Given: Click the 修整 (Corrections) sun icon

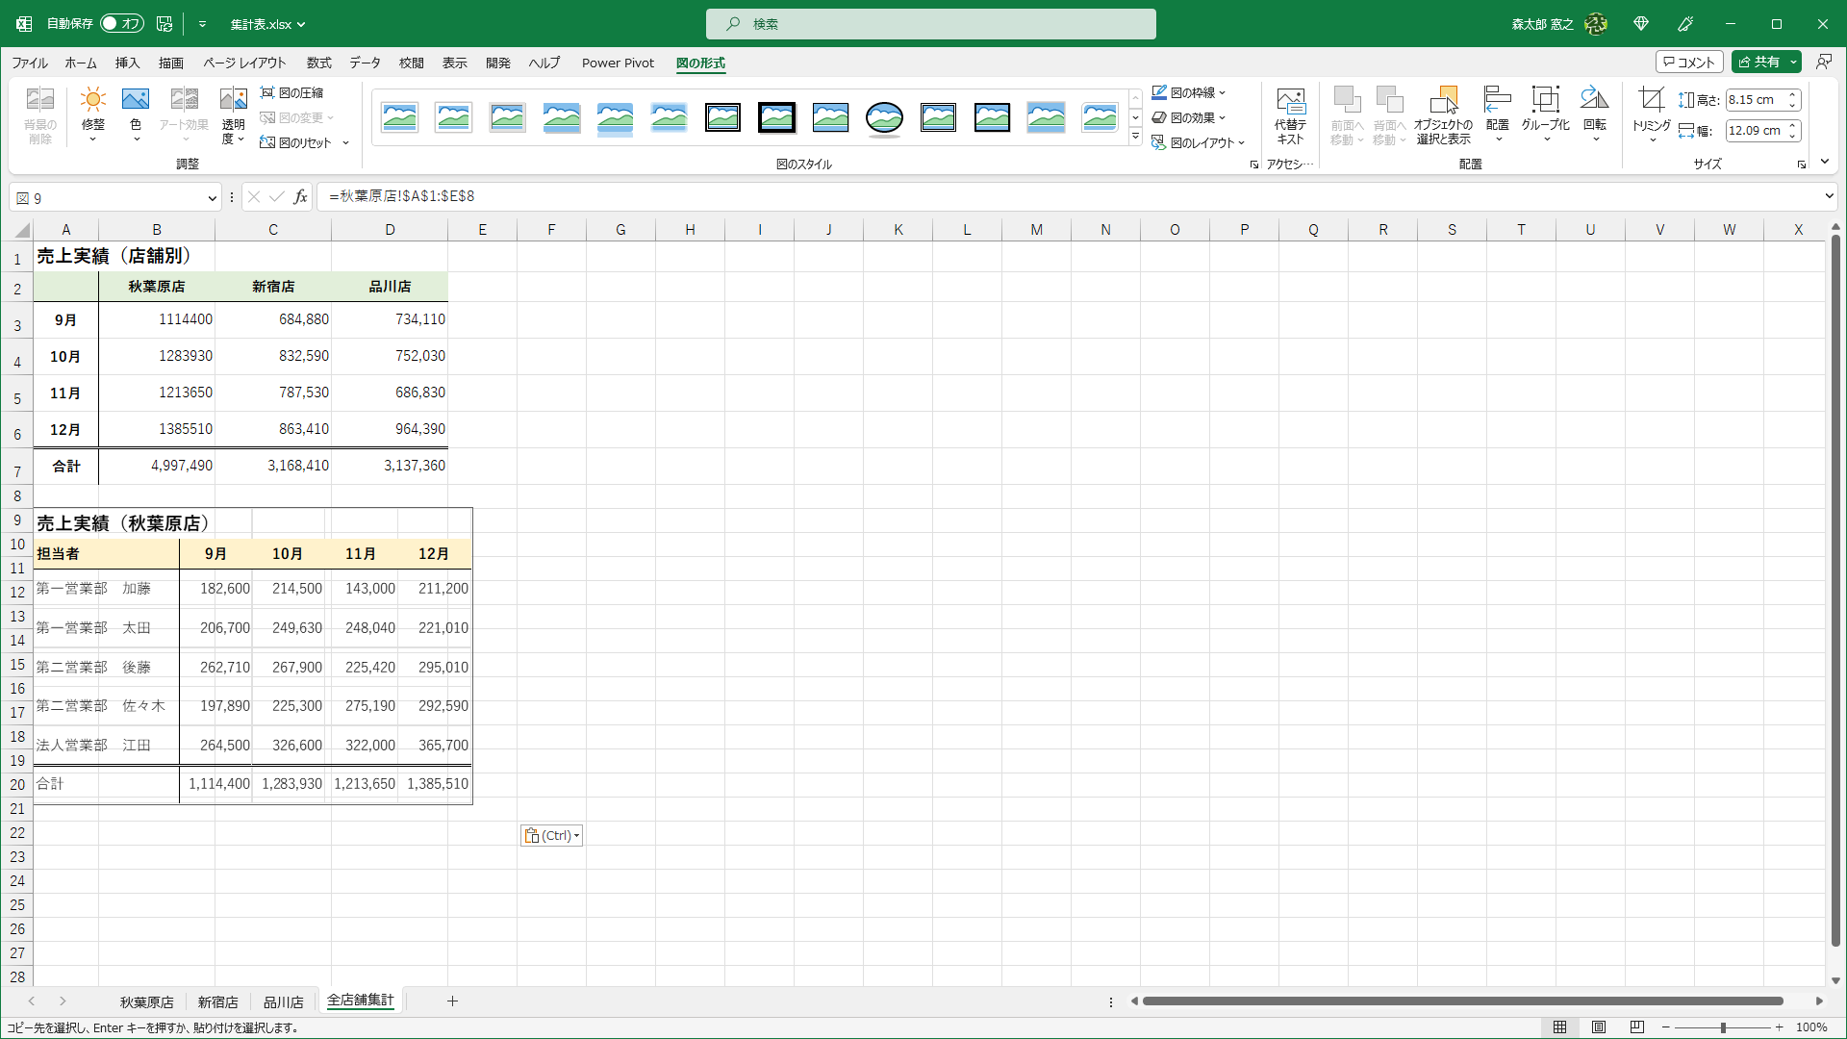Looking at the screenshot, I should [92, 100].
